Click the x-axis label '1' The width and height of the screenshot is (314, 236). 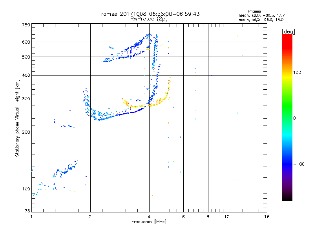[31, 217]
